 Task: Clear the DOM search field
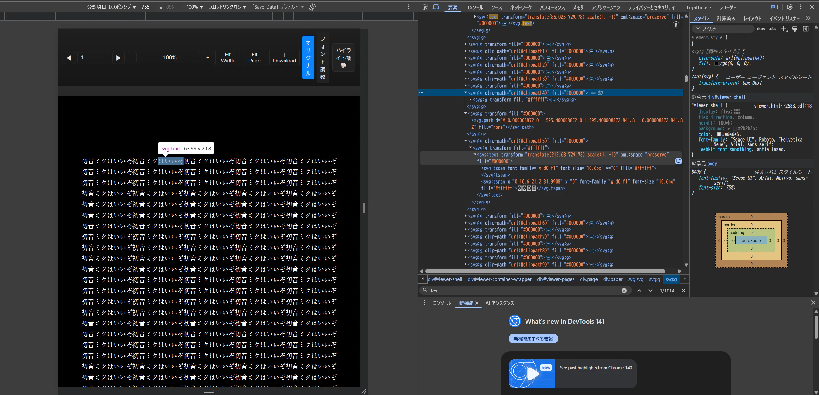click(624, 291)
